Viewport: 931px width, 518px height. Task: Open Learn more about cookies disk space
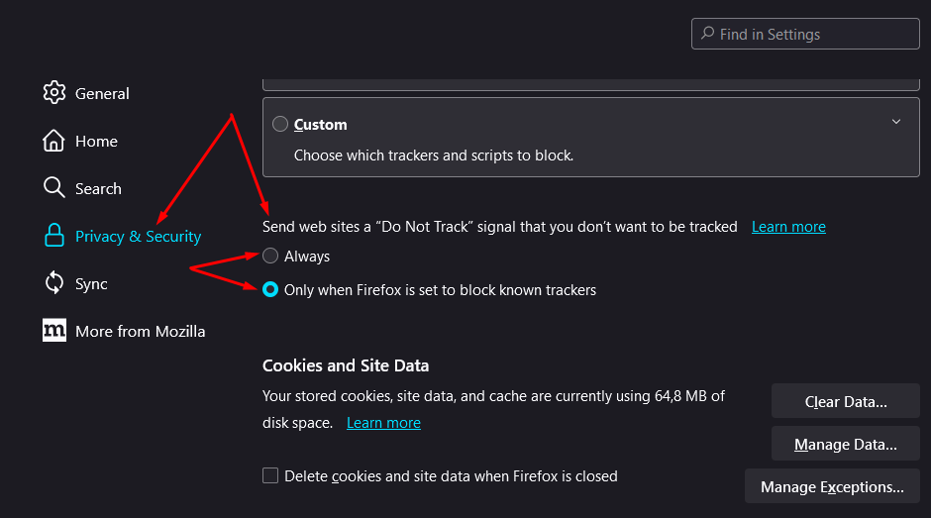coord(383,423)
